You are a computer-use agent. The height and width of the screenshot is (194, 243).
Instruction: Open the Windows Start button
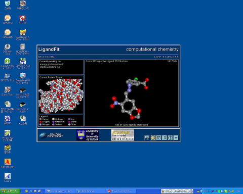point(10,191)
